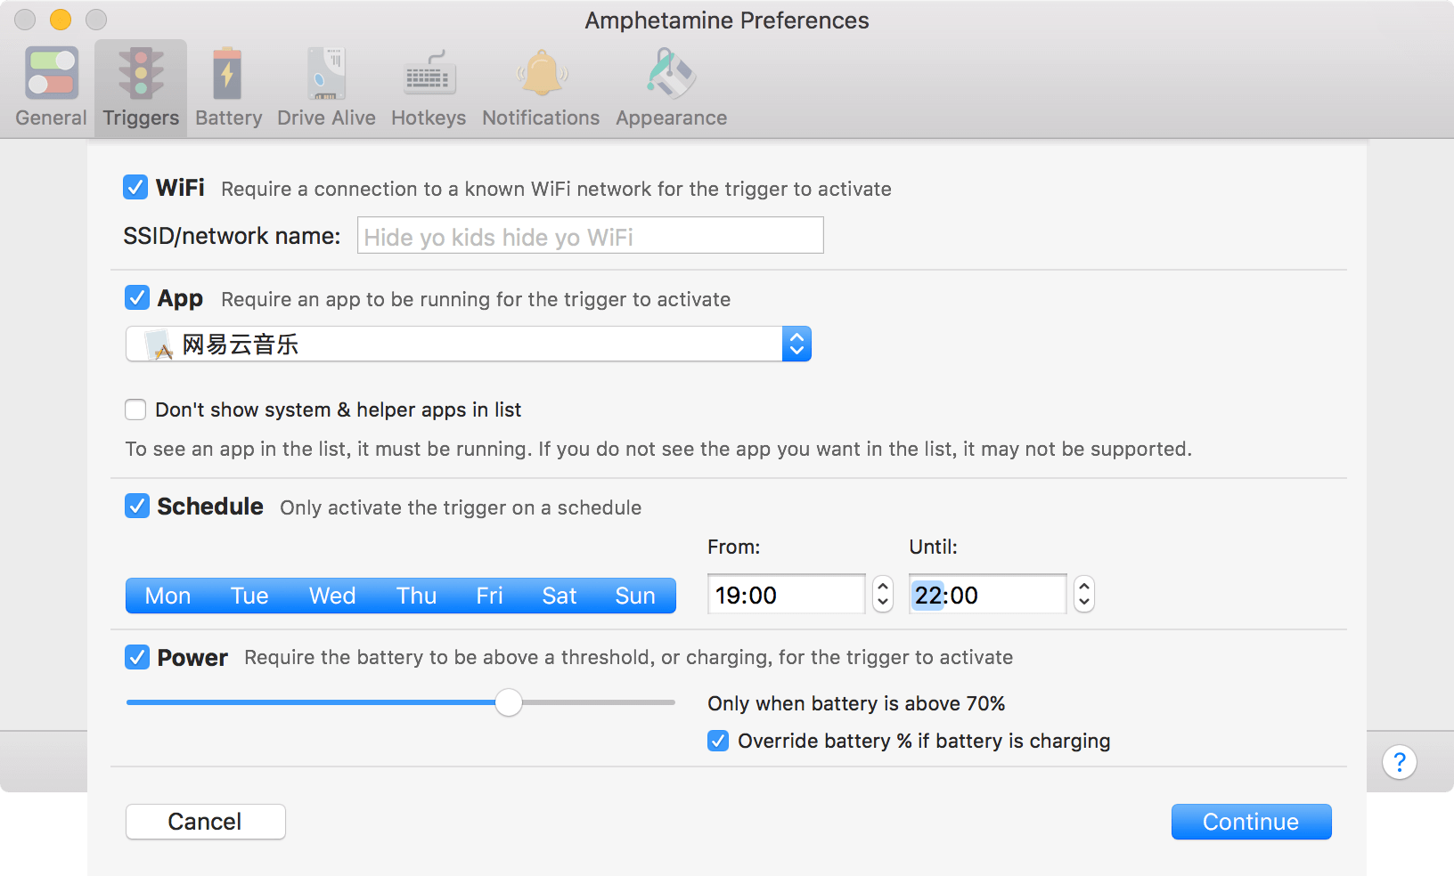Image resolution: width=1454 pixels, height=876 pixels.
Task: Open the Hotkeys keyboard icon
Action: click(x=429, y=73)
